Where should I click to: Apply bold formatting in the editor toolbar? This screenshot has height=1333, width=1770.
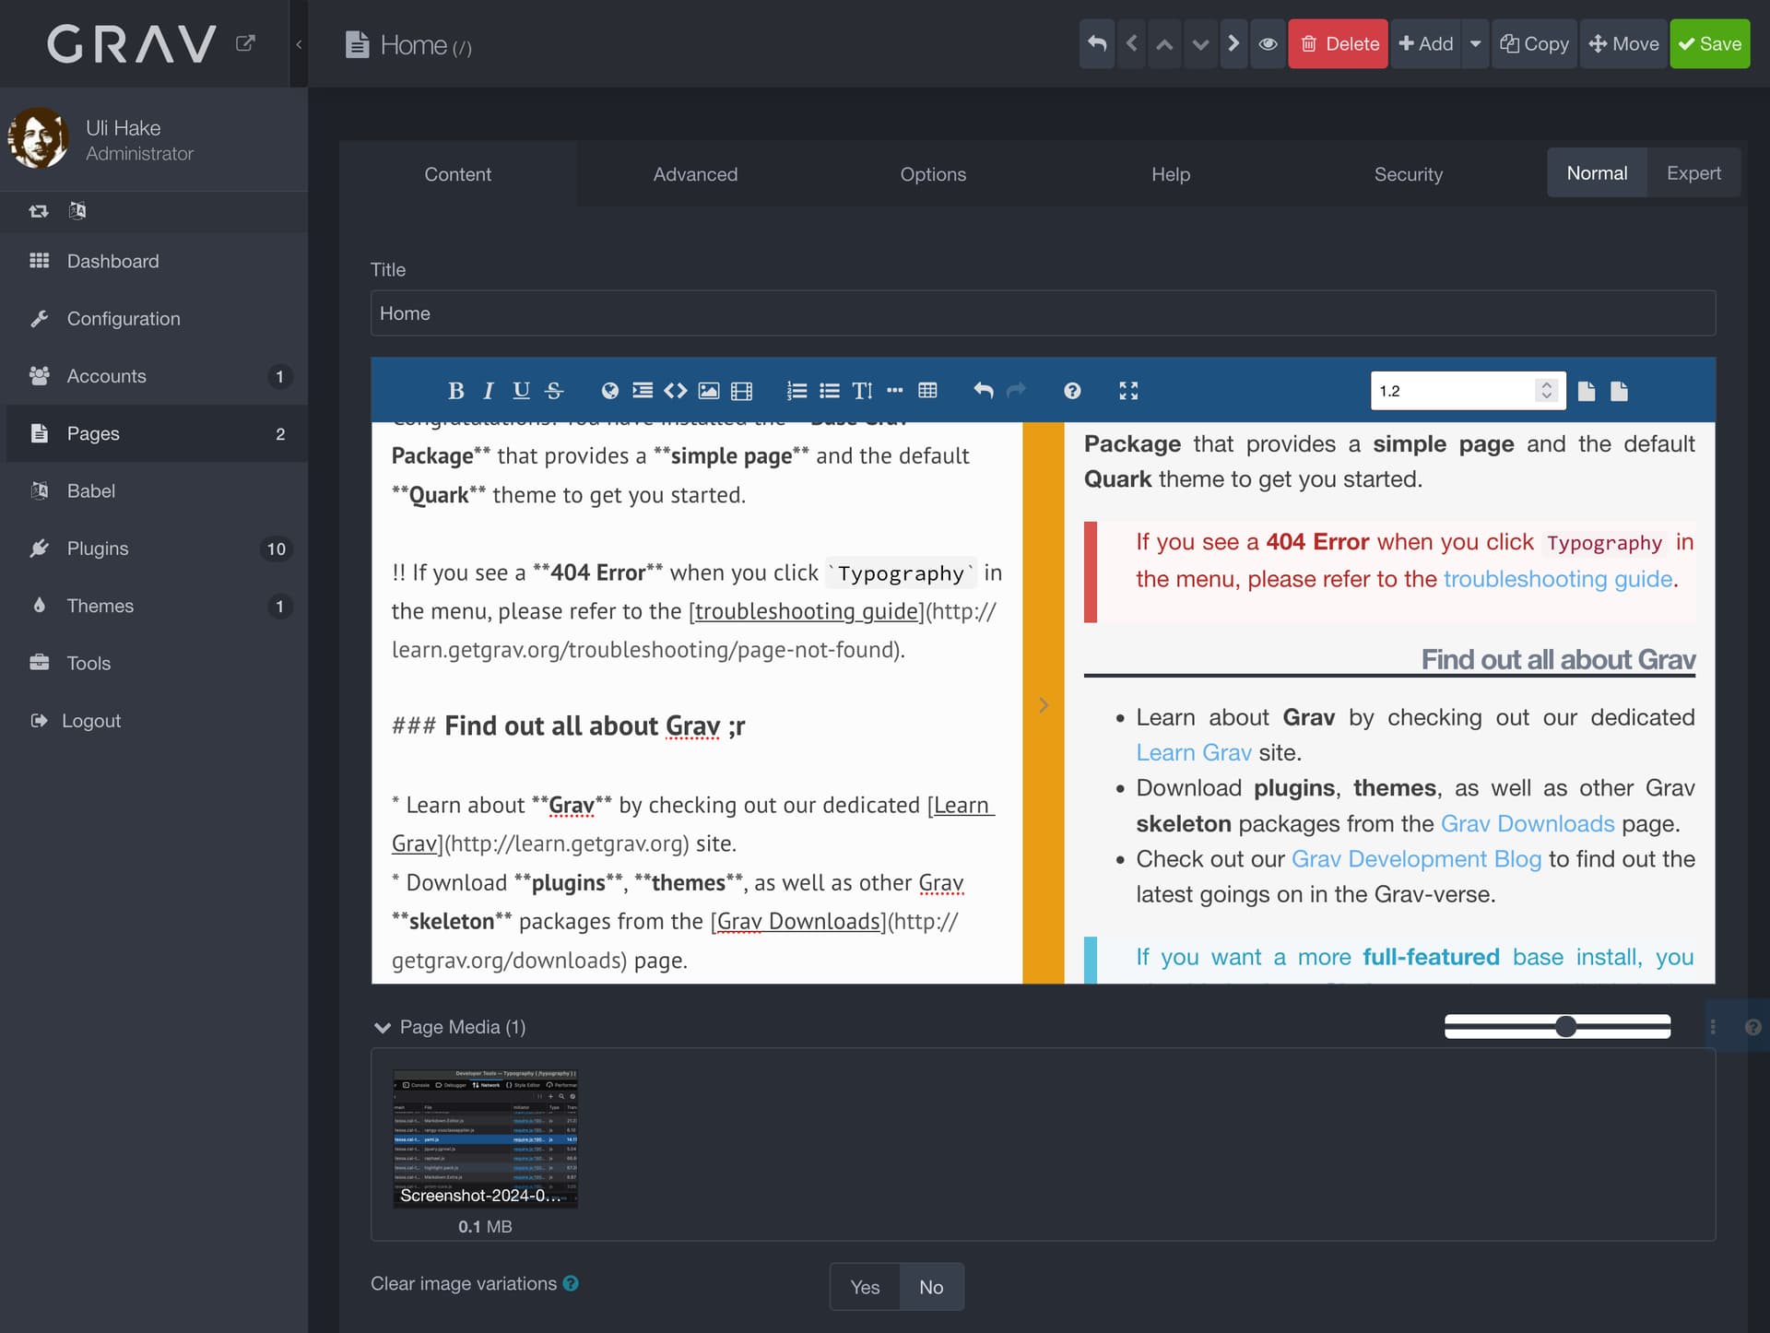coord(455,391)
